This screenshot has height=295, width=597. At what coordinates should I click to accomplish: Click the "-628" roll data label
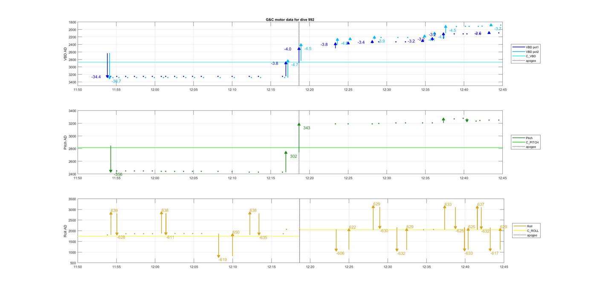pos(121,238)
